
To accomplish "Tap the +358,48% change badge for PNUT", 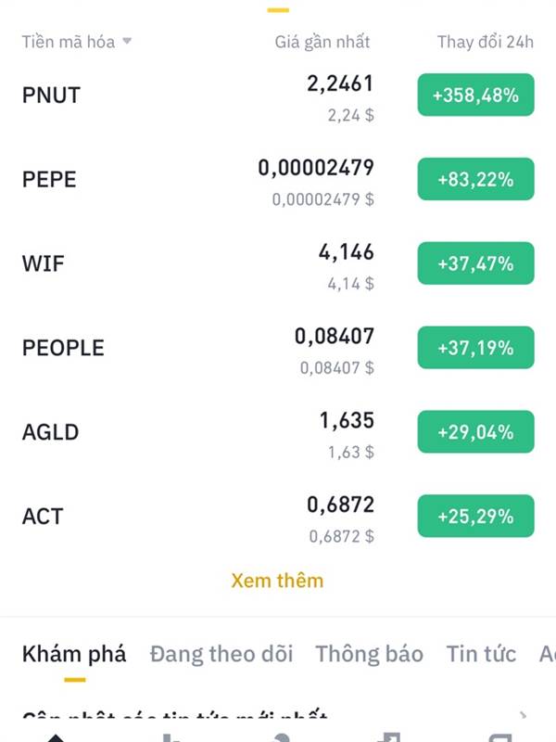I will [475, 95].
